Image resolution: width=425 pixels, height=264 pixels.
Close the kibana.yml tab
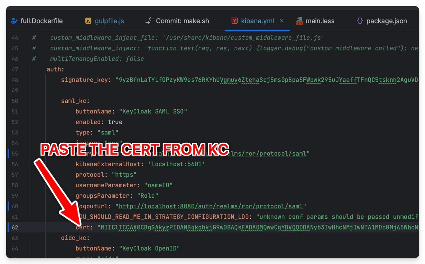282,21
